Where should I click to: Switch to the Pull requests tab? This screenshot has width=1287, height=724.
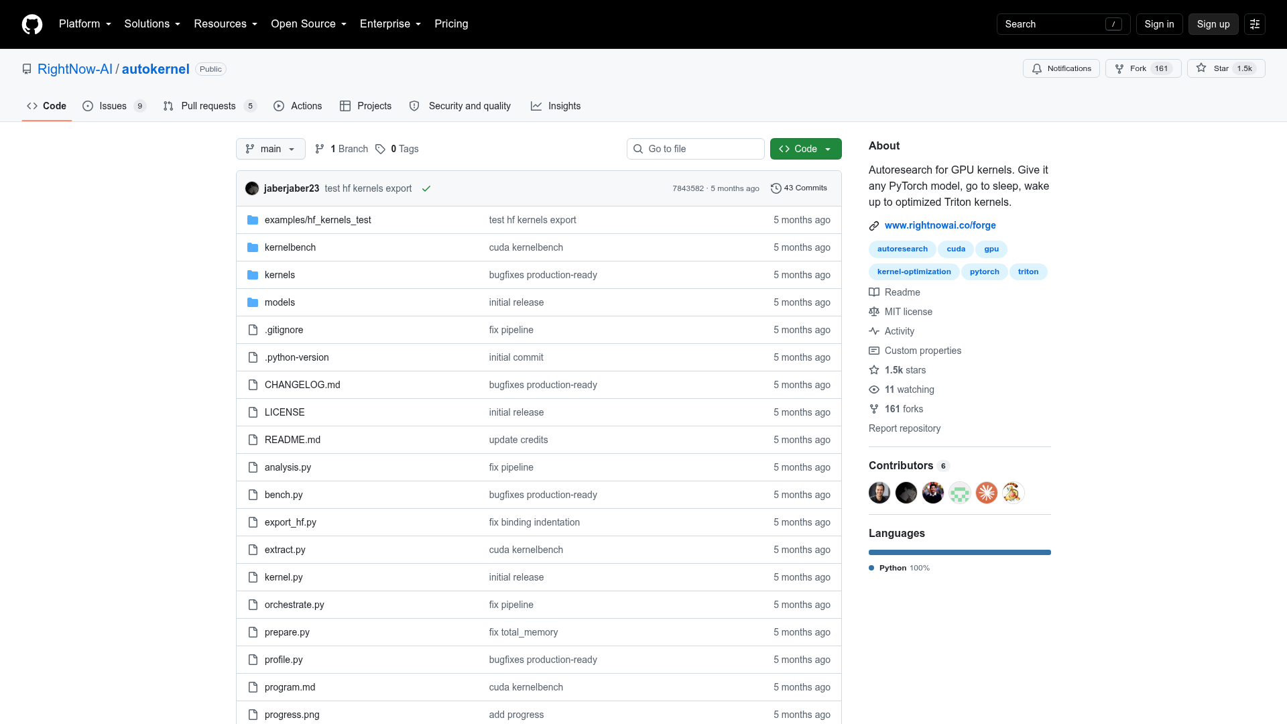pos(210,106)
